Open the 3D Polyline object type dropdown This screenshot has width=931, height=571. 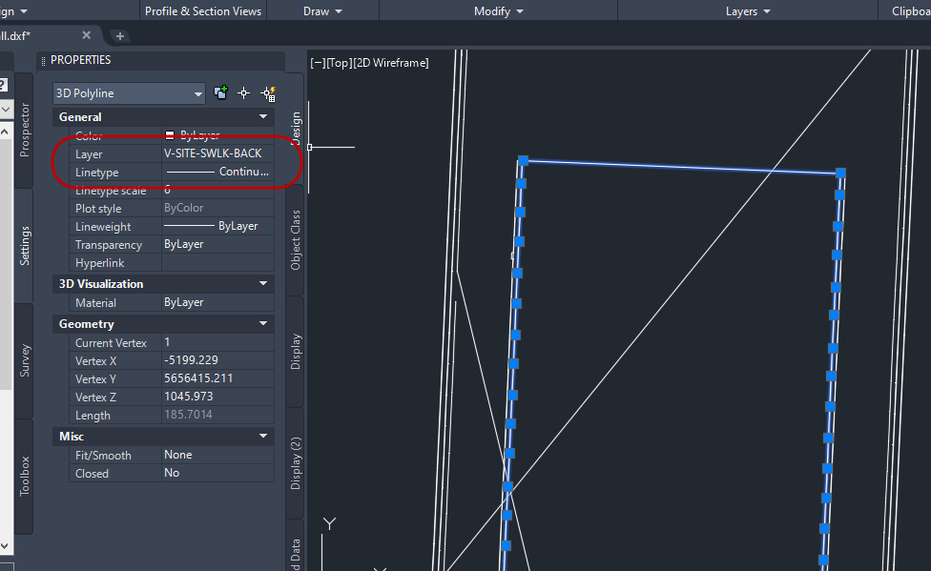(129, 93)
